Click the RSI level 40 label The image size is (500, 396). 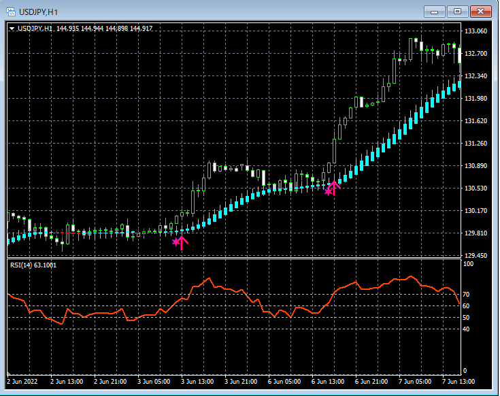(x=466, y=329)
